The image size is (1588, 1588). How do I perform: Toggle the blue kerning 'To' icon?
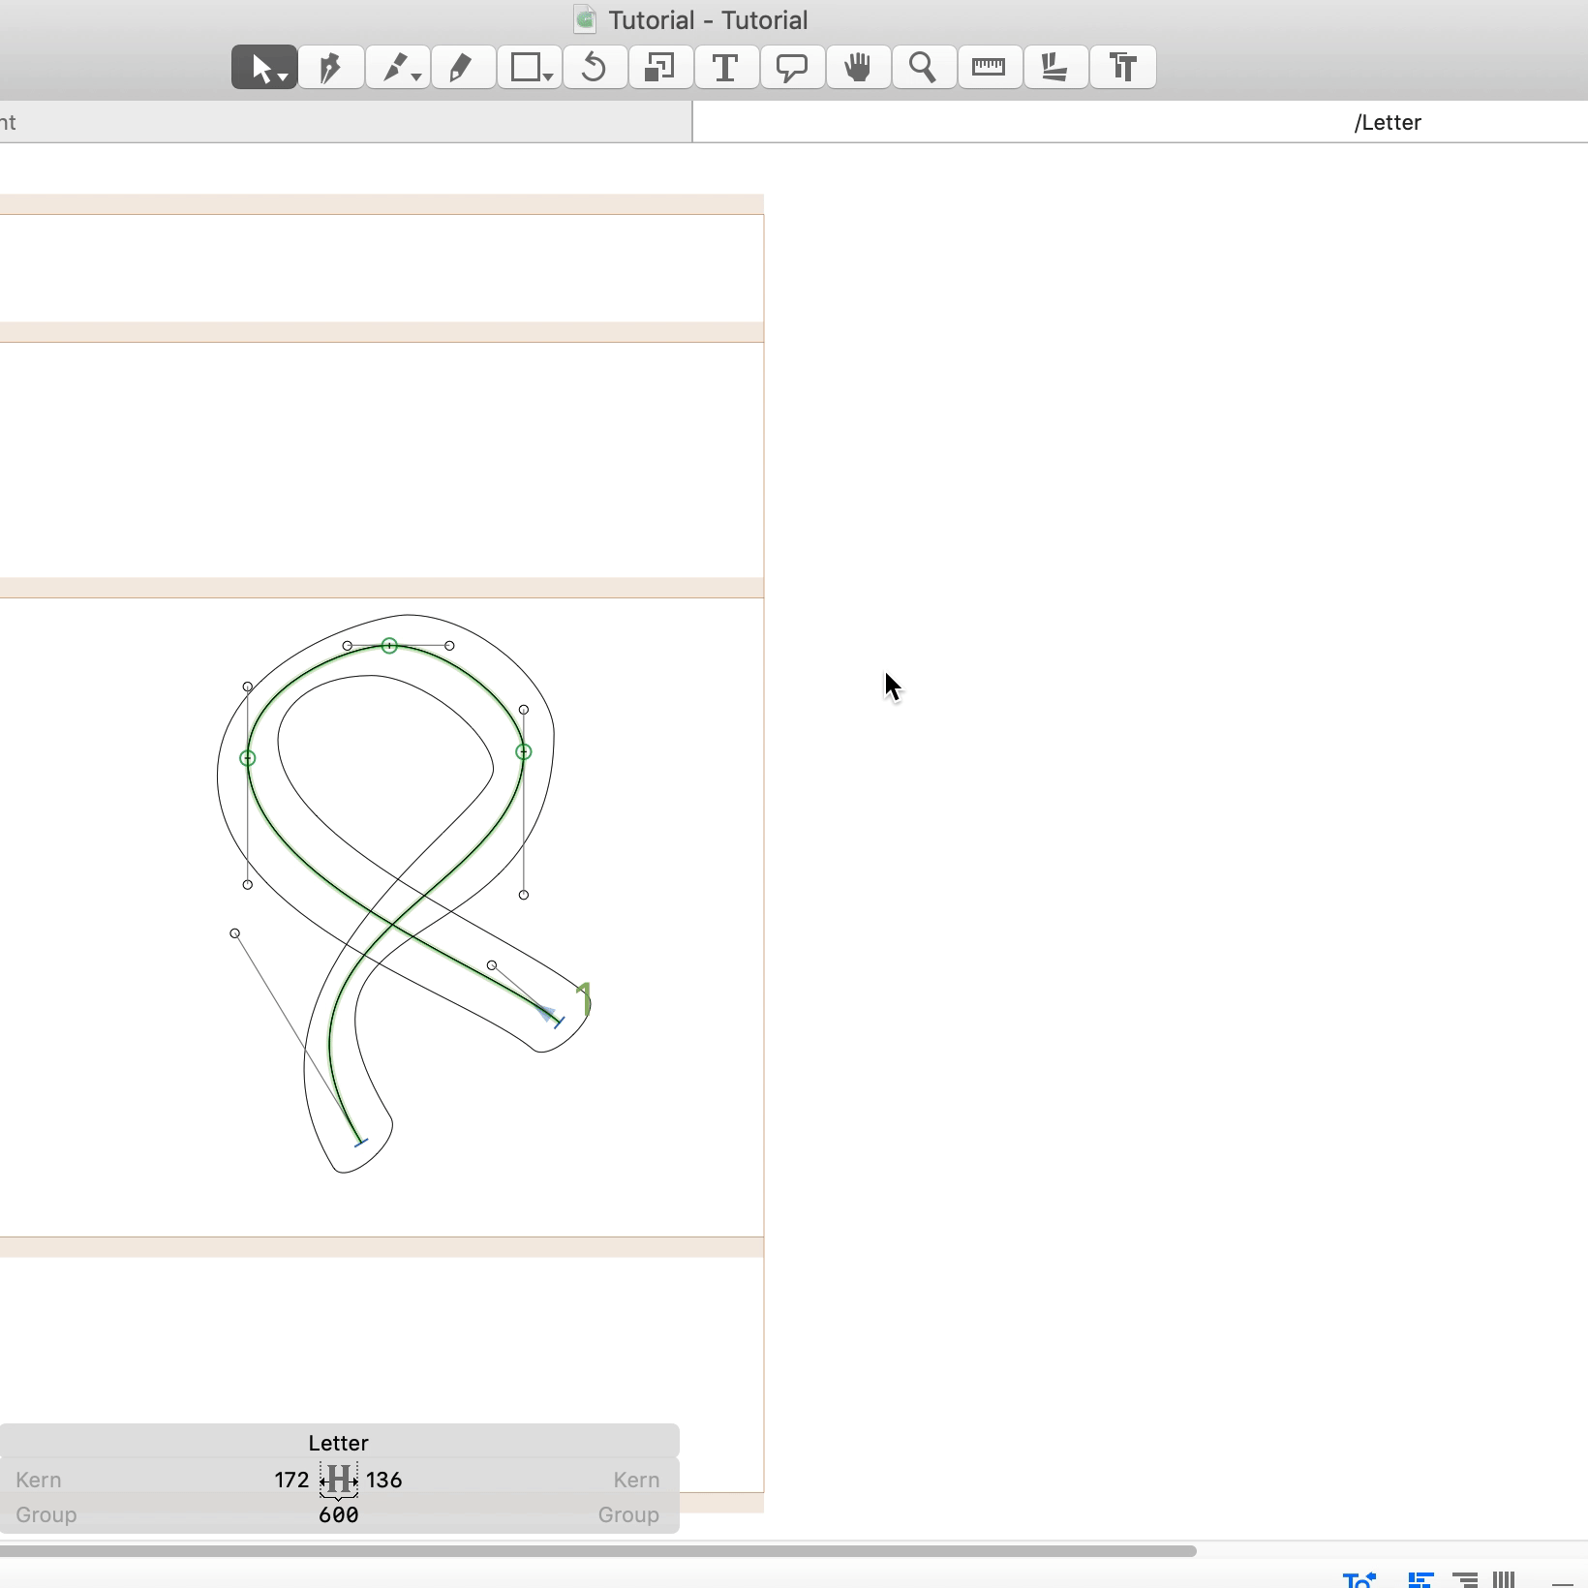pyautogui.click(x=1359, y=1579)
